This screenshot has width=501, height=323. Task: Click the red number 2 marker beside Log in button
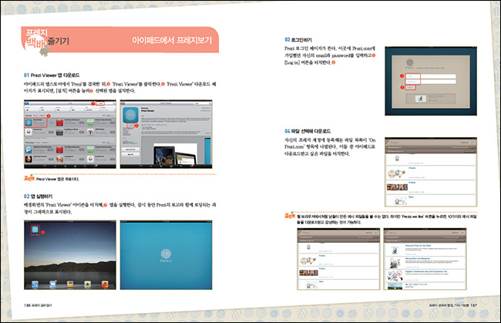tap(402, 89)
